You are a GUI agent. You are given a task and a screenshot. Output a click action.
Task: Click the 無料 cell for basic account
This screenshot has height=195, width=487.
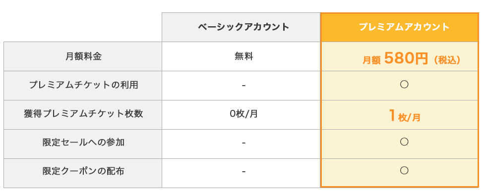point(243,56)
